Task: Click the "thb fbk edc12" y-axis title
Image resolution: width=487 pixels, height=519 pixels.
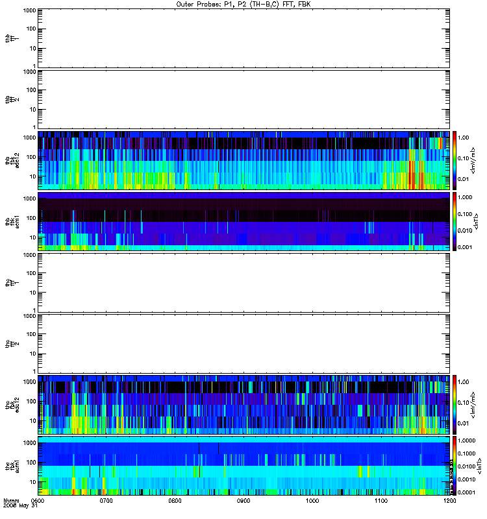Action: point(12,160)
